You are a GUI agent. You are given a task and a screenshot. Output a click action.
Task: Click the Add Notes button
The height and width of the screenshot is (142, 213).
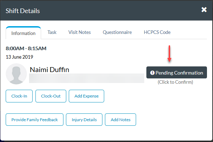[x=120, y=119]
